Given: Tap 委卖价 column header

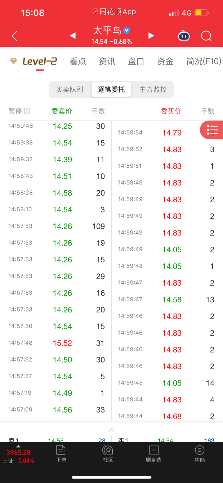Looking at the screenshot, I should 62,111.
